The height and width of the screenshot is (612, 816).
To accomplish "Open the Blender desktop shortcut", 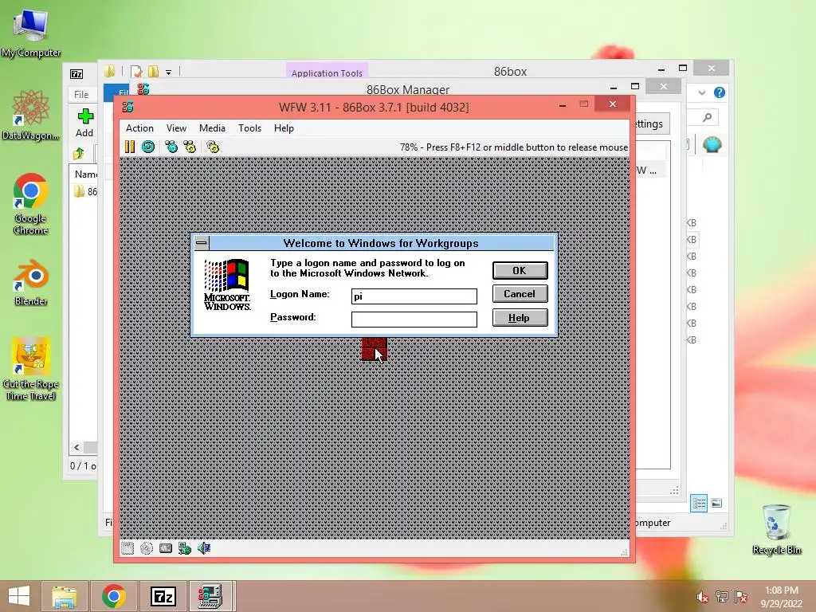I will (x=31, y=282).
